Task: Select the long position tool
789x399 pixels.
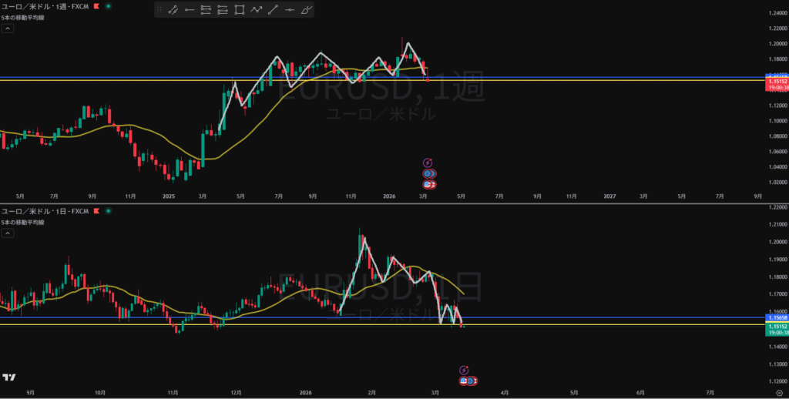Action: pos(206,10)
